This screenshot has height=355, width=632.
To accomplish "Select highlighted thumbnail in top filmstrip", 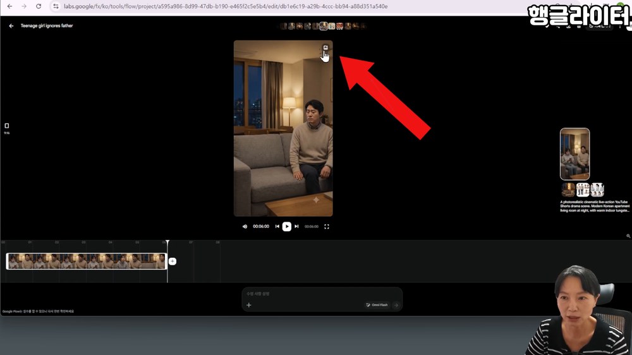I will [323, 26].
